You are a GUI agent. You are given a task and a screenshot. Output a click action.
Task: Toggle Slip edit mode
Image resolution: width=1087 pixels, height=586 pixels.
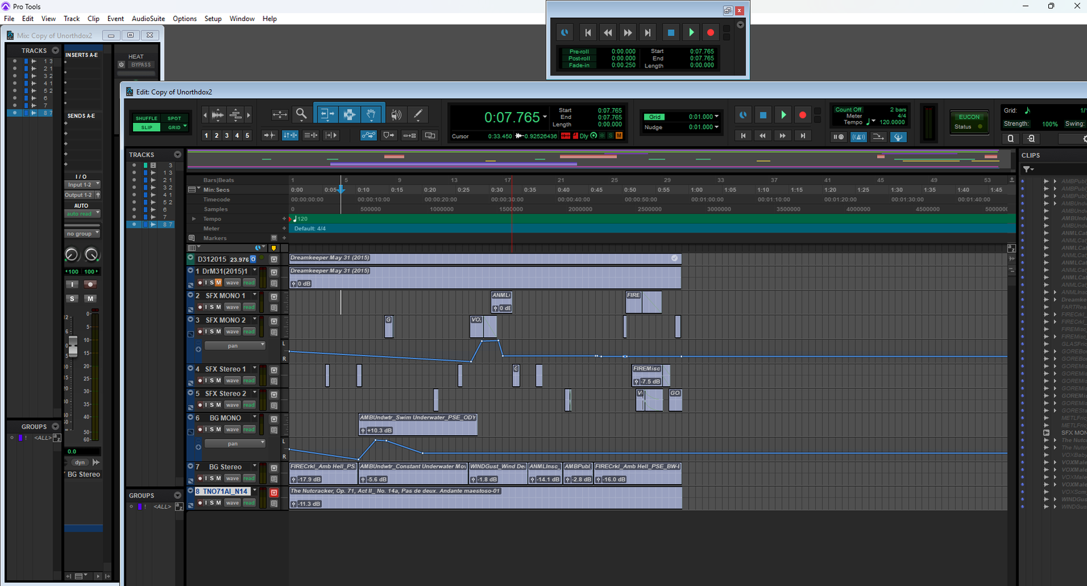click(146, 127)
